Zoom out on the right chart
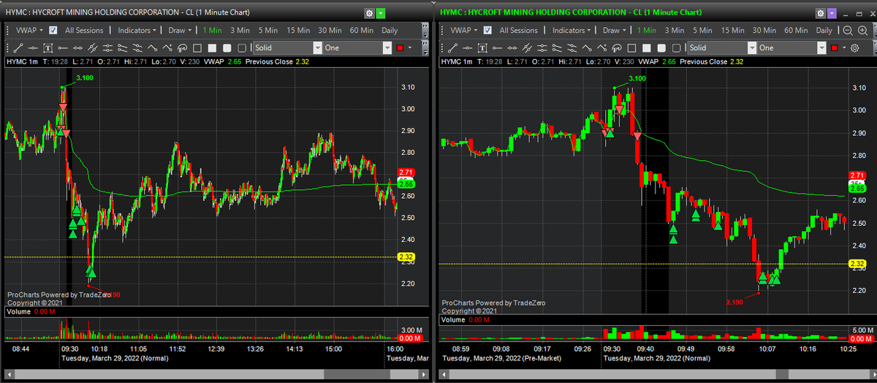The width and height of the screenshot is (877, 383). point(847,30)
